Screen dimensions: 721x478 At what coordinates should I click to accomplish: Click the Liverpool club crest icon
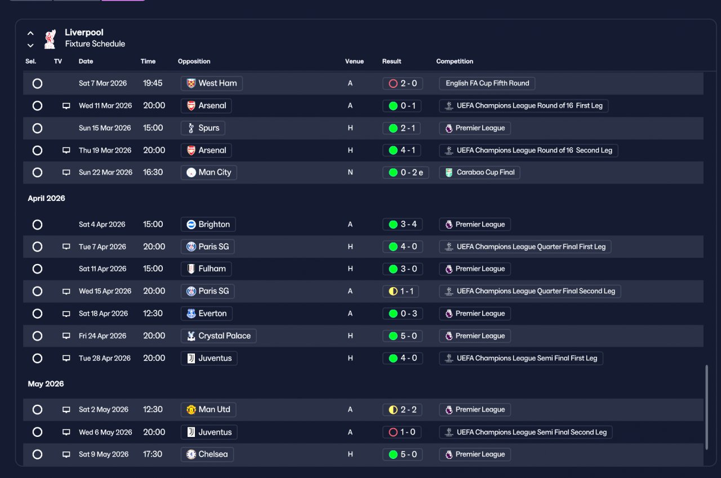pos(50,39)
